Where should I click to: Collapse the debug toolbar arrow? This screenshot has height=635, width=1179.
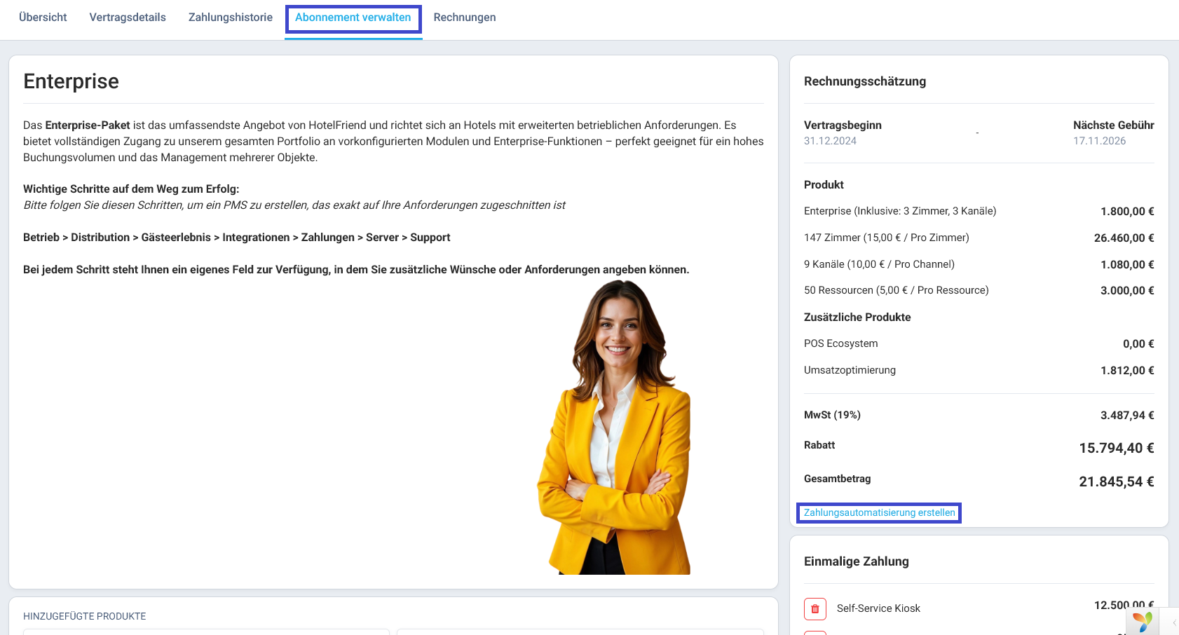coord(1174,622)
